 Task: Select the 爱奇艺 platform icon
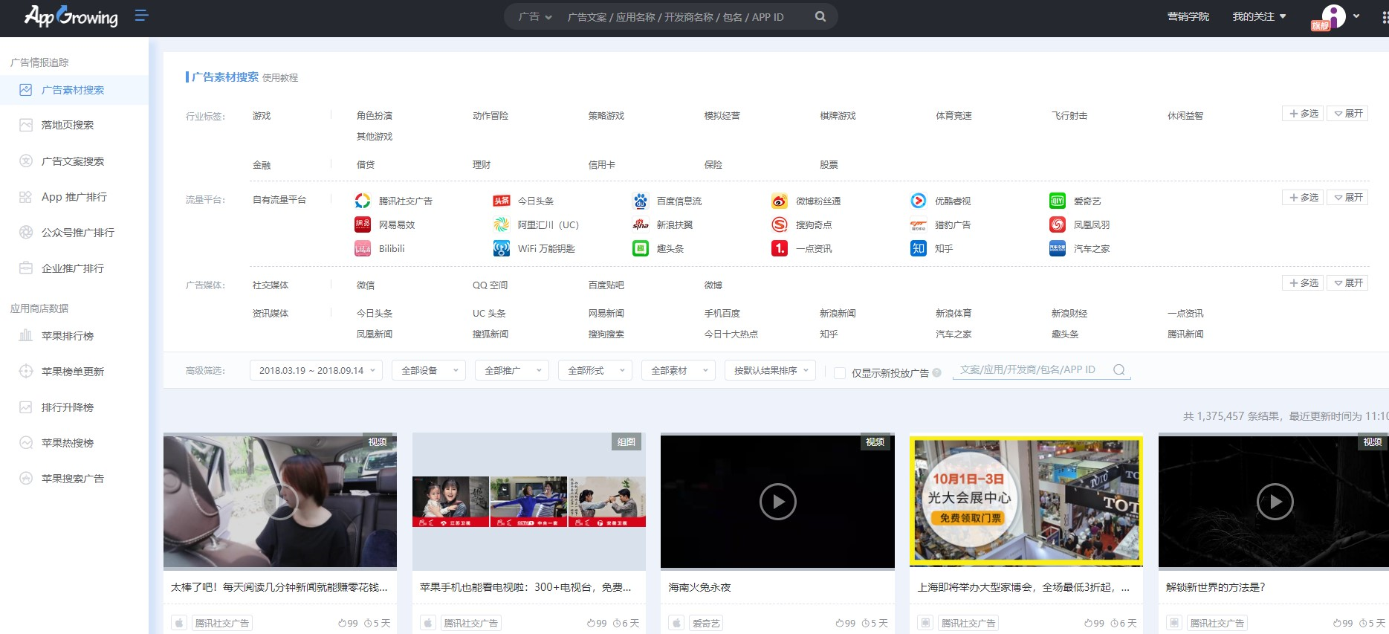click(1058, 201)
